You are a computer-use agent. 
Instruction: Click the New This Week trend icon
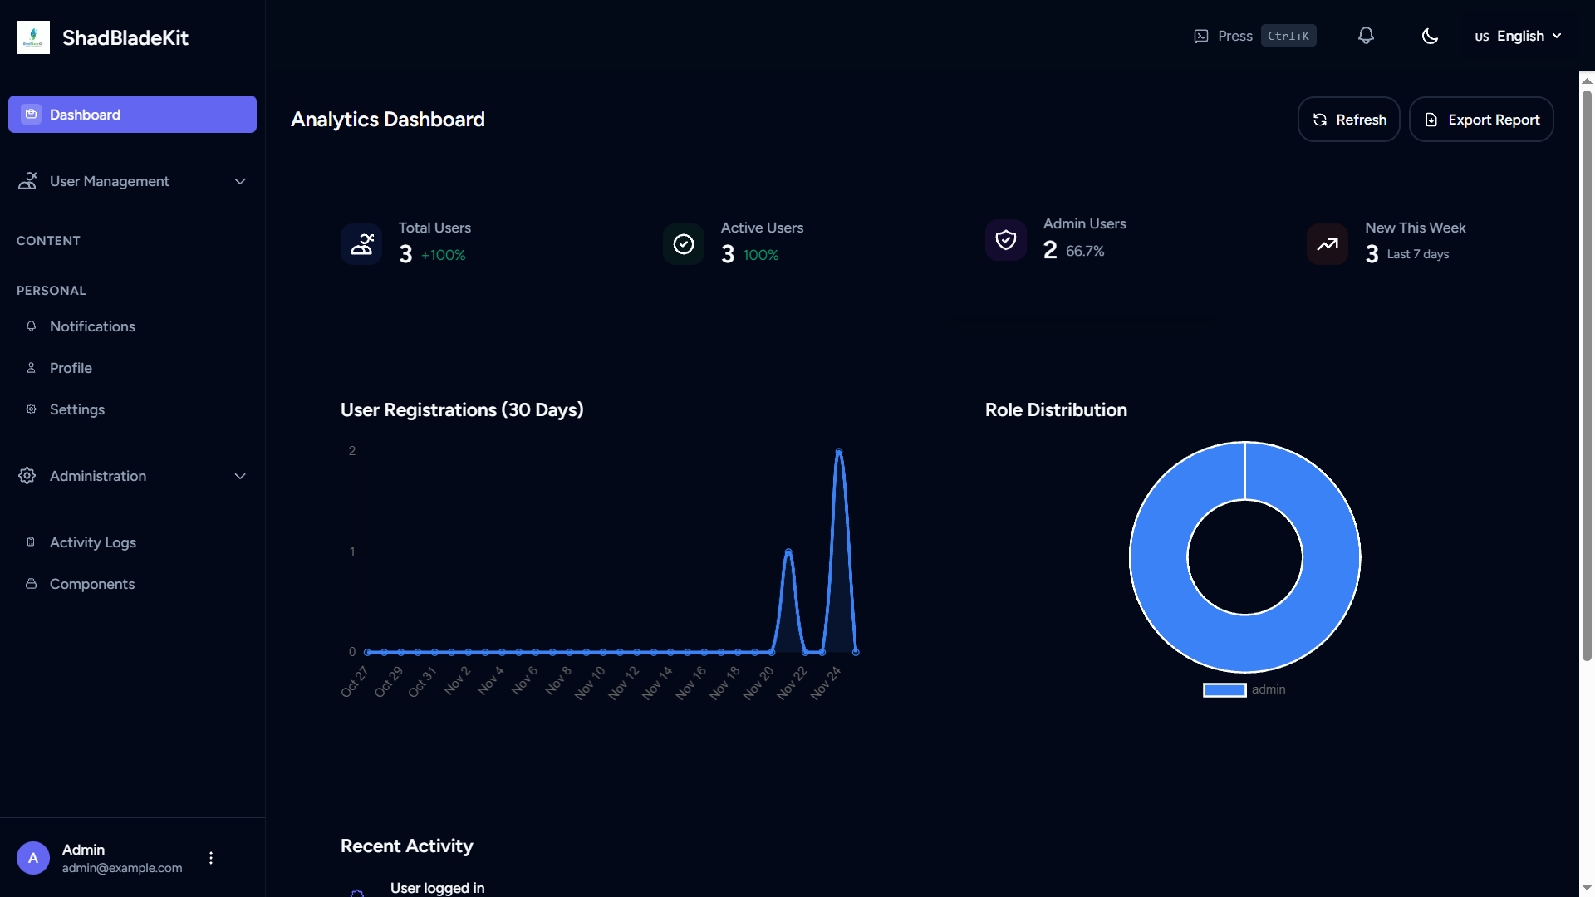pos(1328,244)
